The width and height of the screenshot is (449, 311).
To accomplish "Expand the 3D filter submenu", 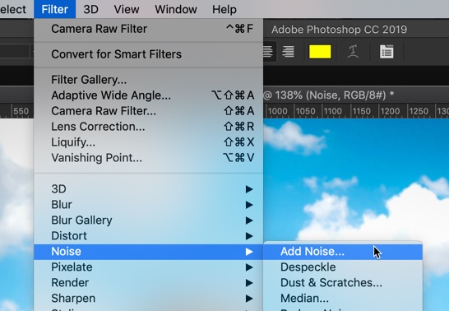I will [x=148, y=189].
